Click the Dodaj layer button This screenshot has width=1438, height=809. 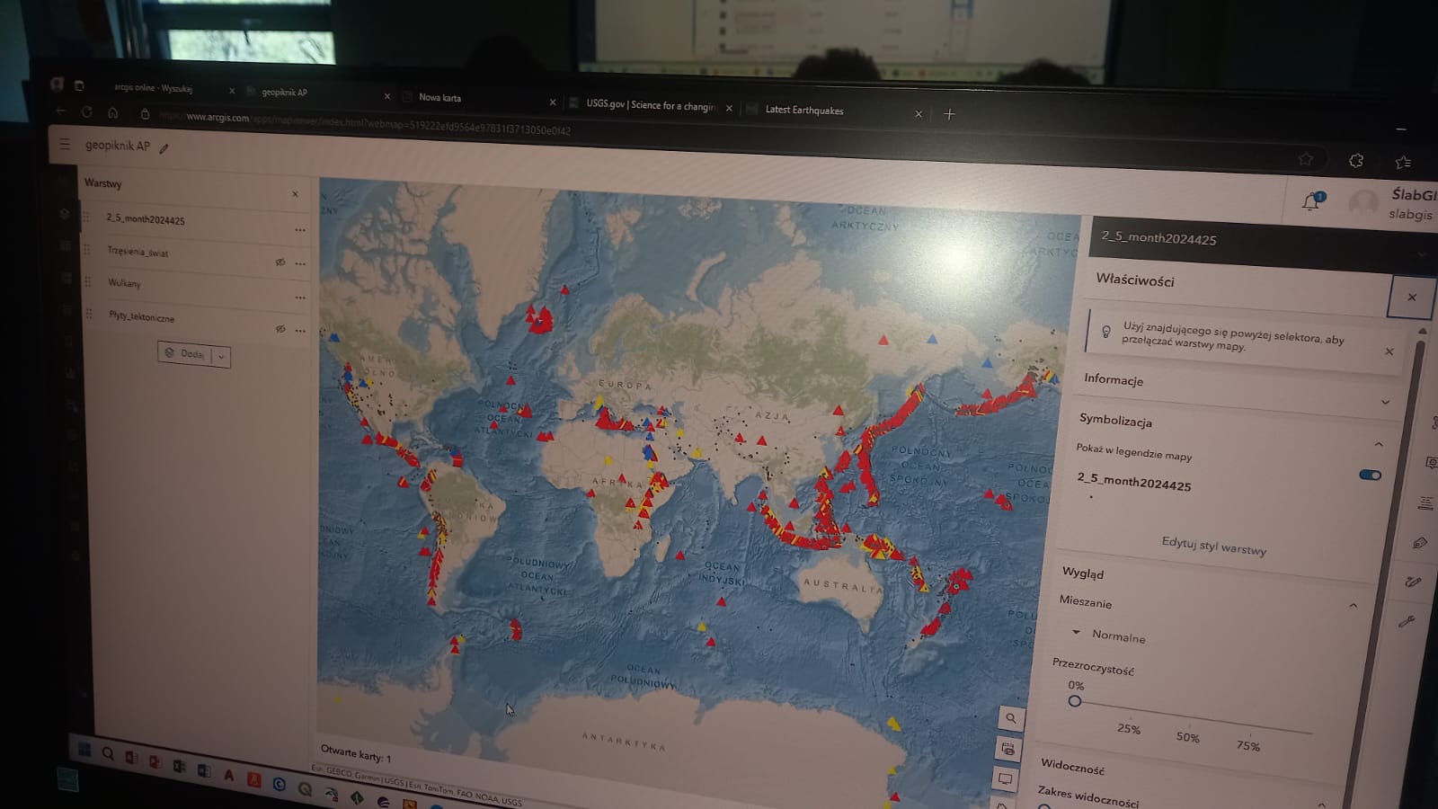(x=184, y=354)
